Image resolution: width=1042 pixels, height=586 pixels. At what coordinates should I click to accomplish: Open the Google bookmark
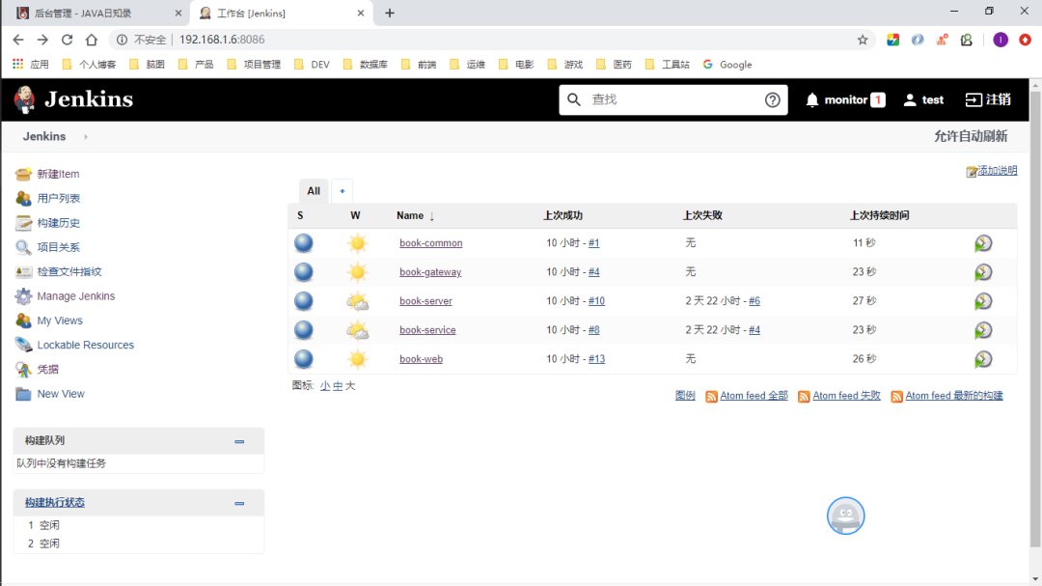[727, 65]
